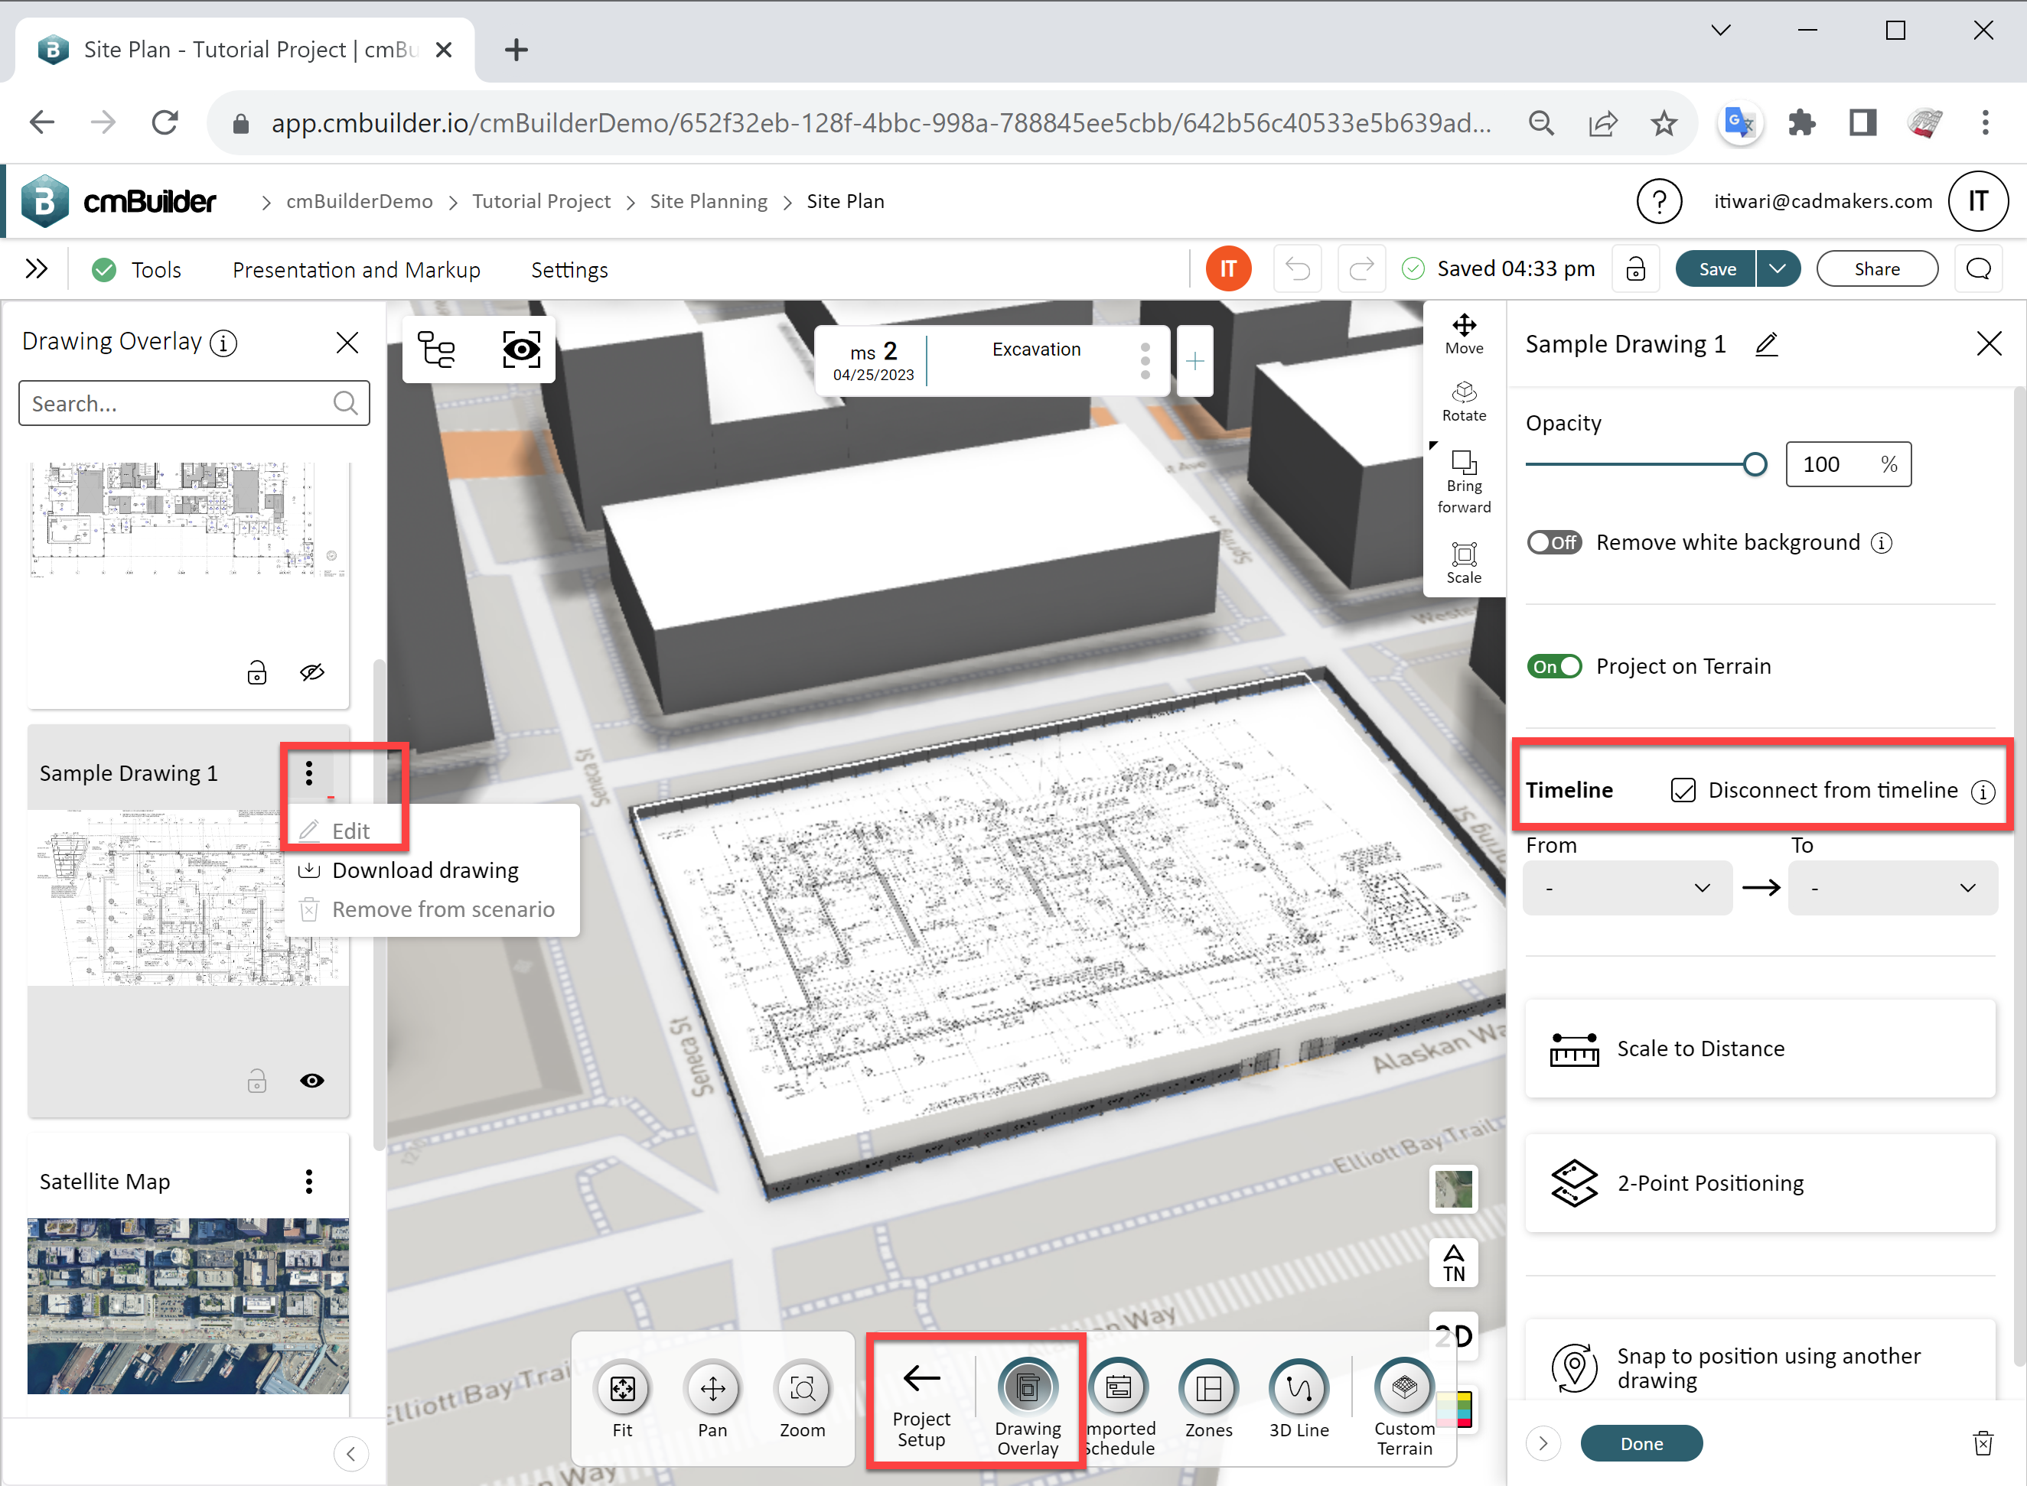The width and height of the screenshot is (2027, 1486).
Task: Open the Custom Terrain tool
Action: point(1403,1390)
